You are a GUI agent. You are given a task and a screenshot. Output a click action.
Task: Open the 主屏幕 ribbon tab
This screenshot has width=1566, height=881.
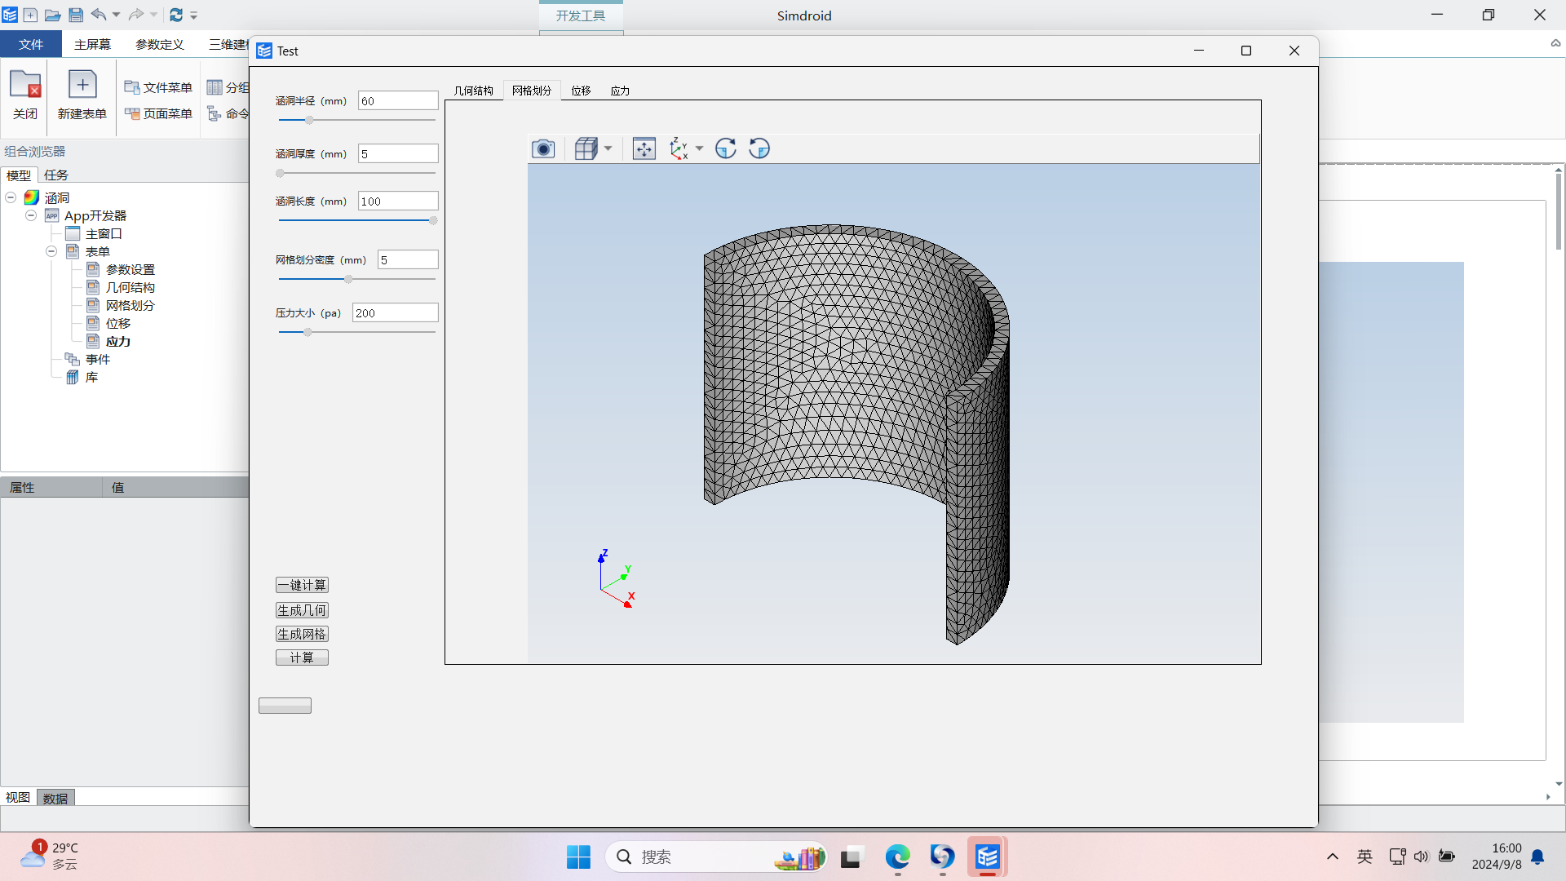(x=92, y=44)
